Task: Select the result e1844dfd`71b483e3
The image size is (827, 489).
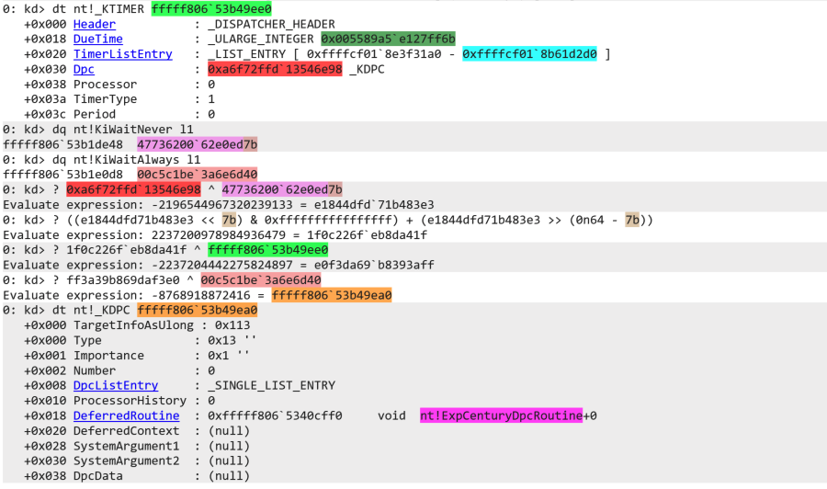Action: [374, 205]
